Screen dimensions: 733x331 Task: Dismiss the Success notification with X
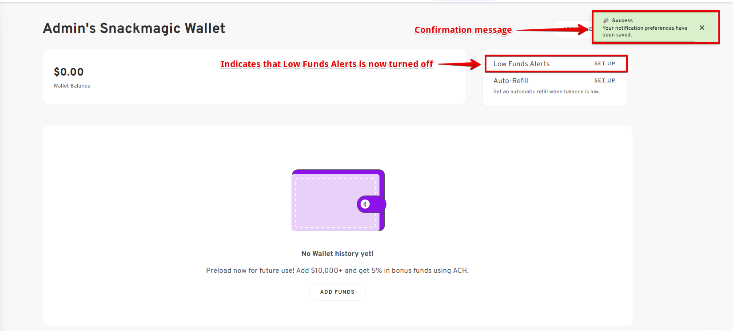pyautogui.click(x=702, y=28)
